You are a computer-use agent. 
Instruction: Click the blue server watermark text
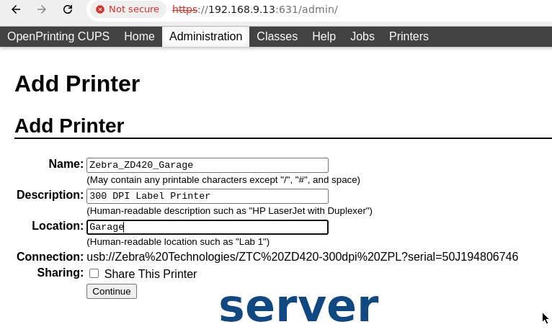pyautogui.click(x=299, y=306)
